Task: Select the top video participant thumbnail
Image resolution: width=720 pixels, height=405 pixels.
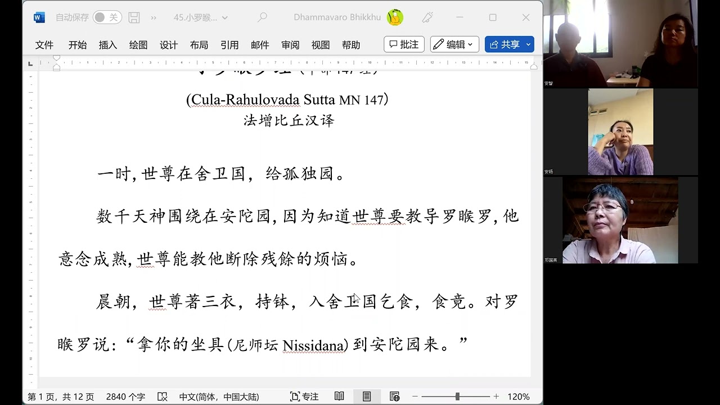Action: click(620, 44)
